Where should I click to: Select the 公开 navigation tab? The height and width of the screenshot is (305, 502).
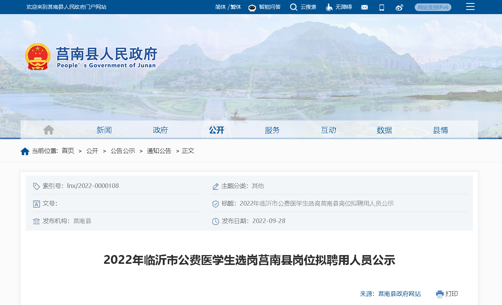217,130
